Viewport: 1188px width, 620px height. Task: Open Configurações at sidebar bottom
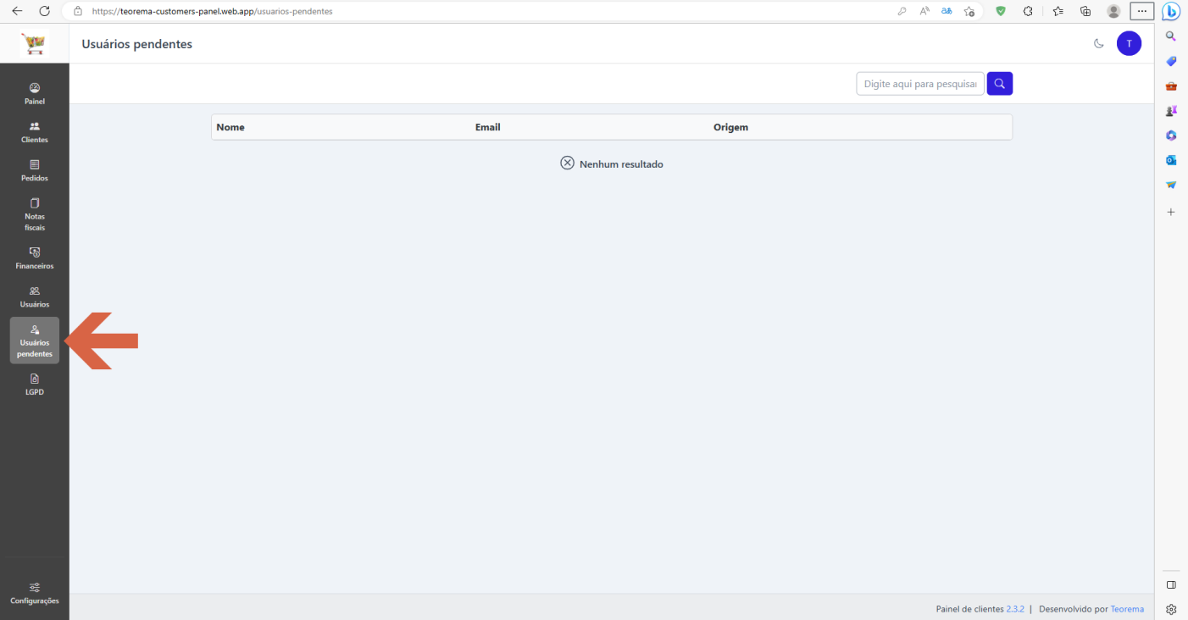click(35, 593)
